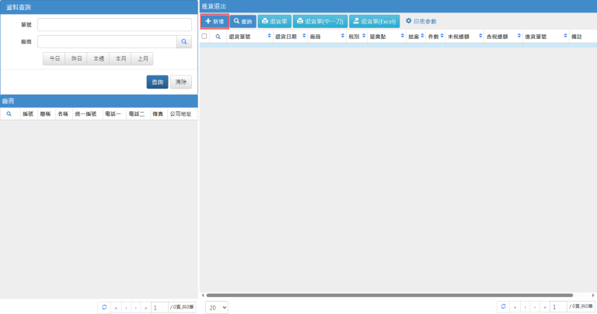Go to previous page in 進貨退出 pager
Screen dimensions: 597x314
coord(525,307)
